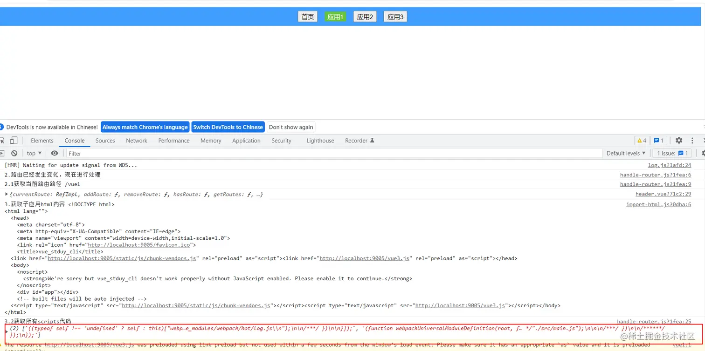Switch to the Network tab
705x351 pixels.
137,141
